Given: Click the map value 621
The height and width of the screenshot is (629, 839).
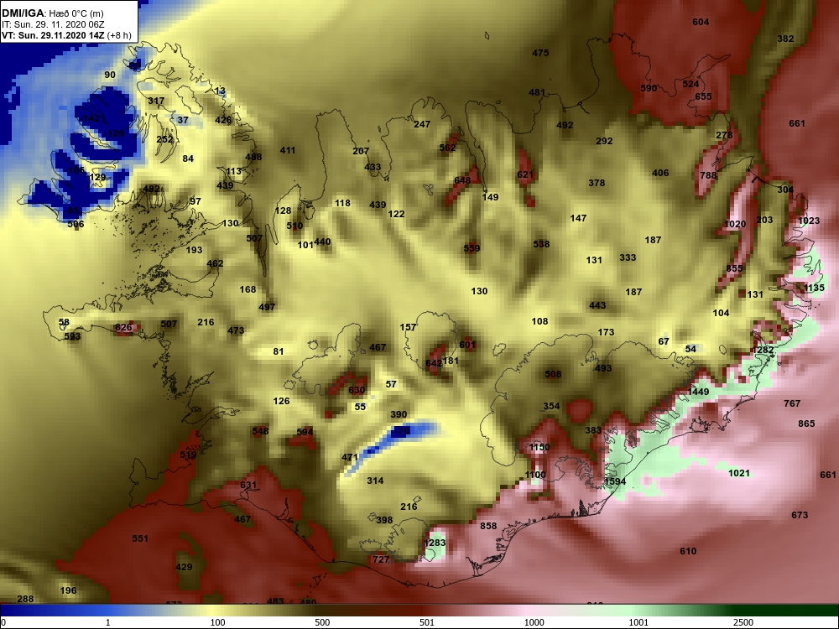Looking at the screenshot, I should 525,175.
